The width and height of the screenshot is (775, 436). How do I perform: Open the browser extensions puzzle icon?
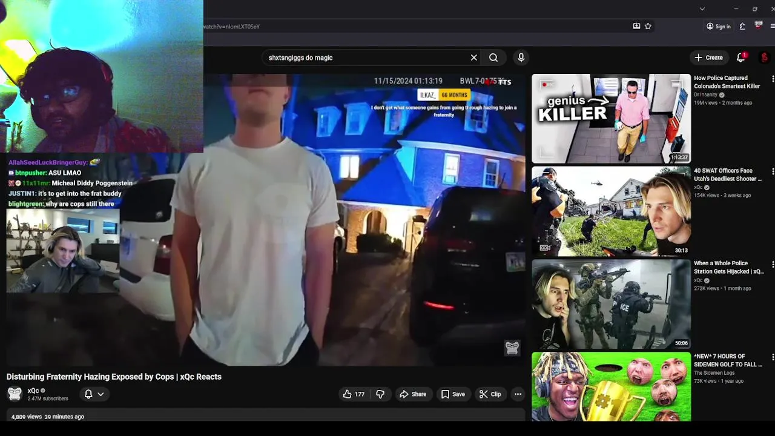pyautogui.click(x=743, y=27)
